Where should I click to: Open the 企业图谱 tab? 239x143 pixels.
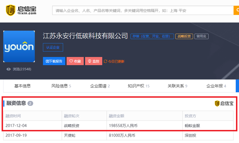(x=100, y=86)
